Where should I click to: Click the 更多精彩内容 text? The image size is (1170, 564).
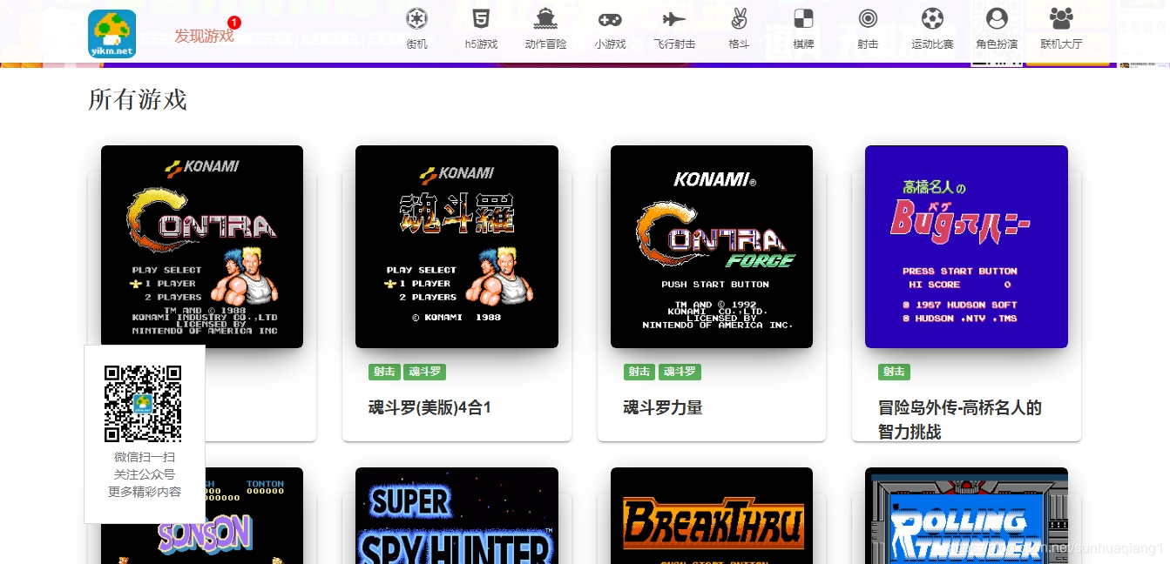(145, 492)
